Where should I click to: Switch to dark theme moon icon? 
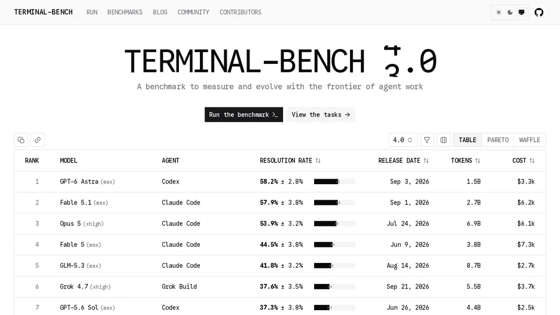click(510, 13)
